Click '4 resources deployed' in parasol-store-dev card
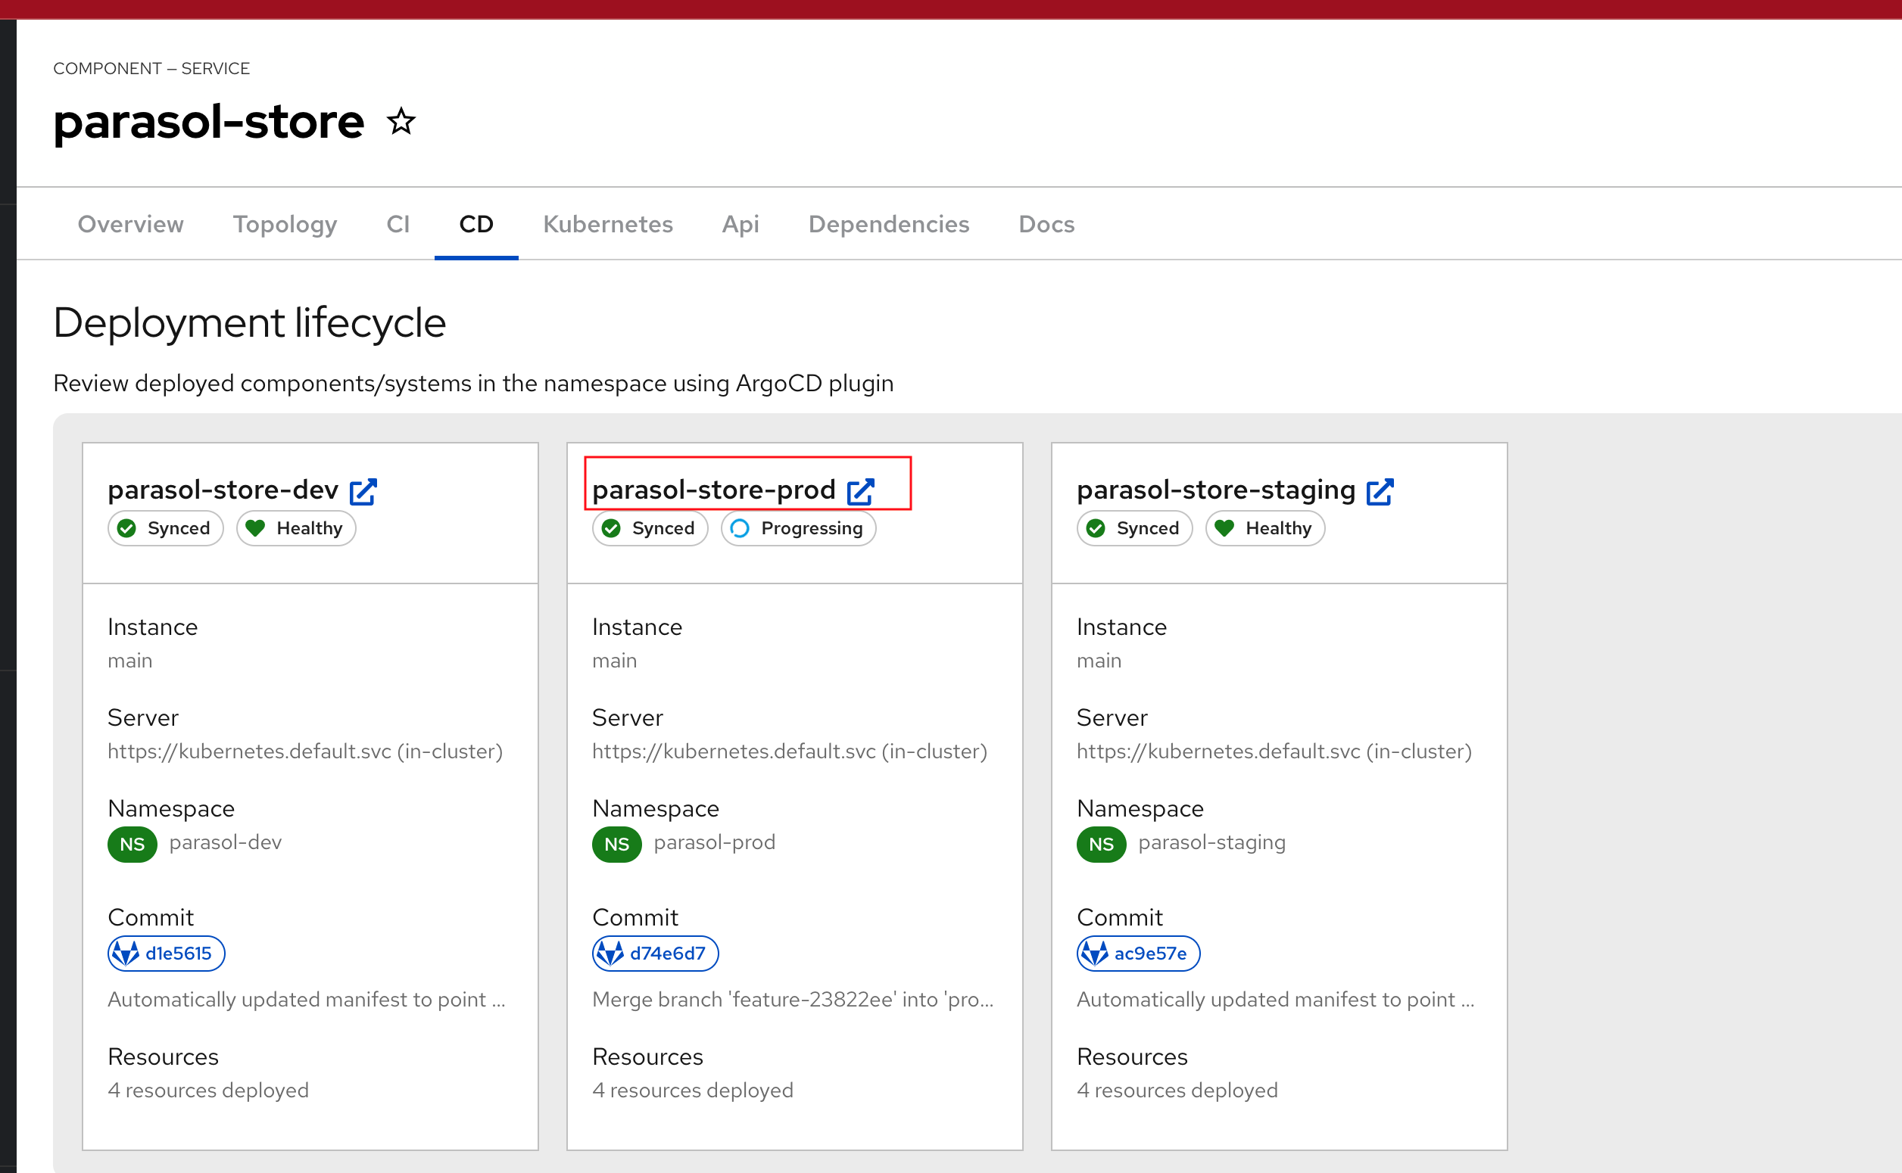1902x1173 pixels. [208, 1091]
